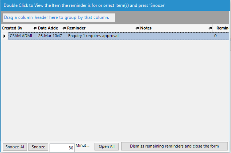Dismiss remaining reminders and close the form
This screenshot has width=231, height=153.
point(174,146)
